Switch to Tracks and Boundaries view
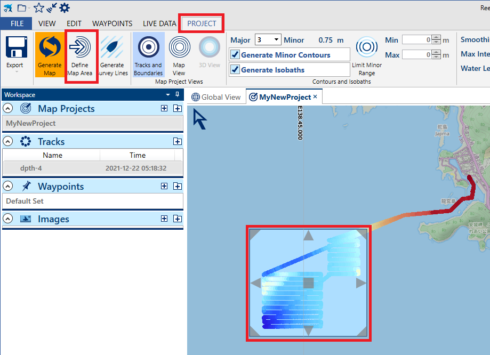The height and width of the screenshot is (355, 490). (148, 47)
